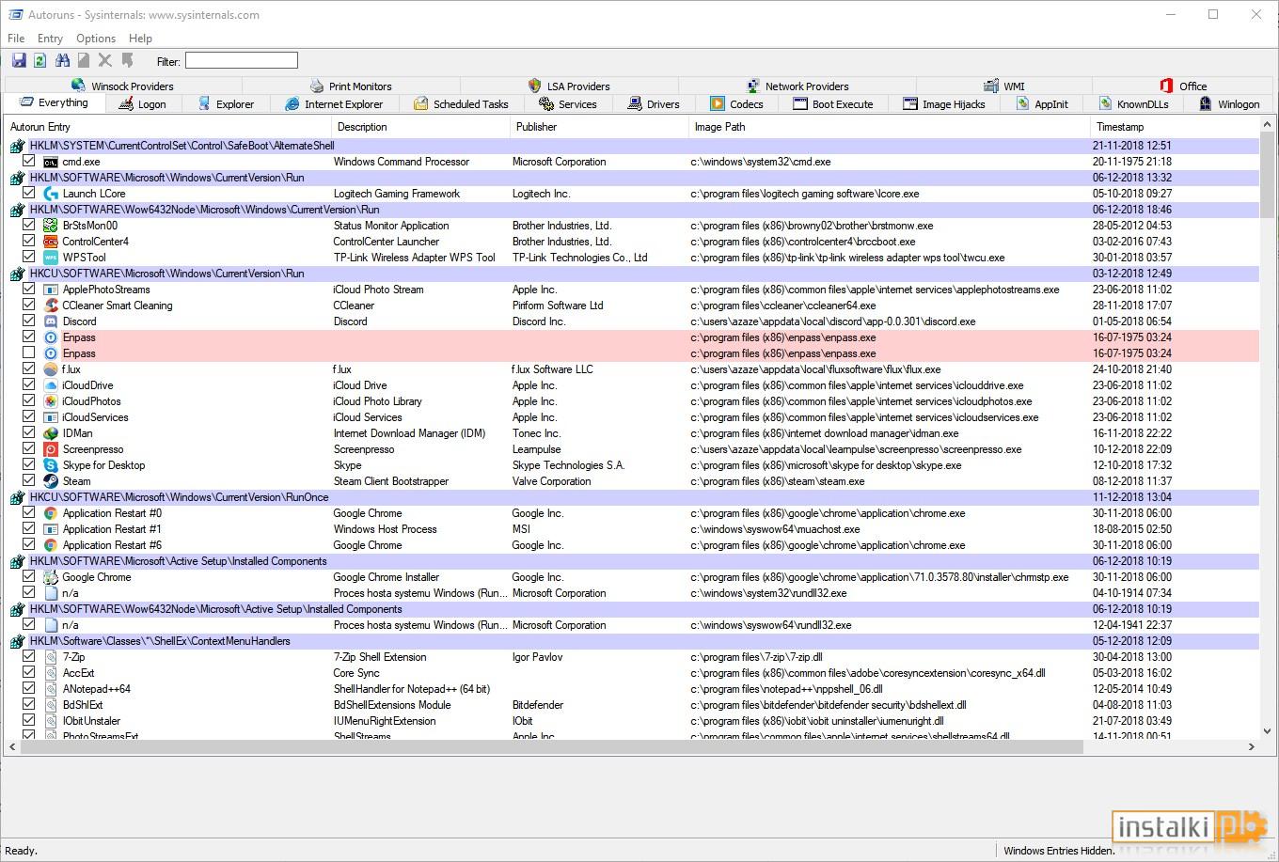
Task: Click the Screenpresso entry icon
Action: tap(51, 449)
